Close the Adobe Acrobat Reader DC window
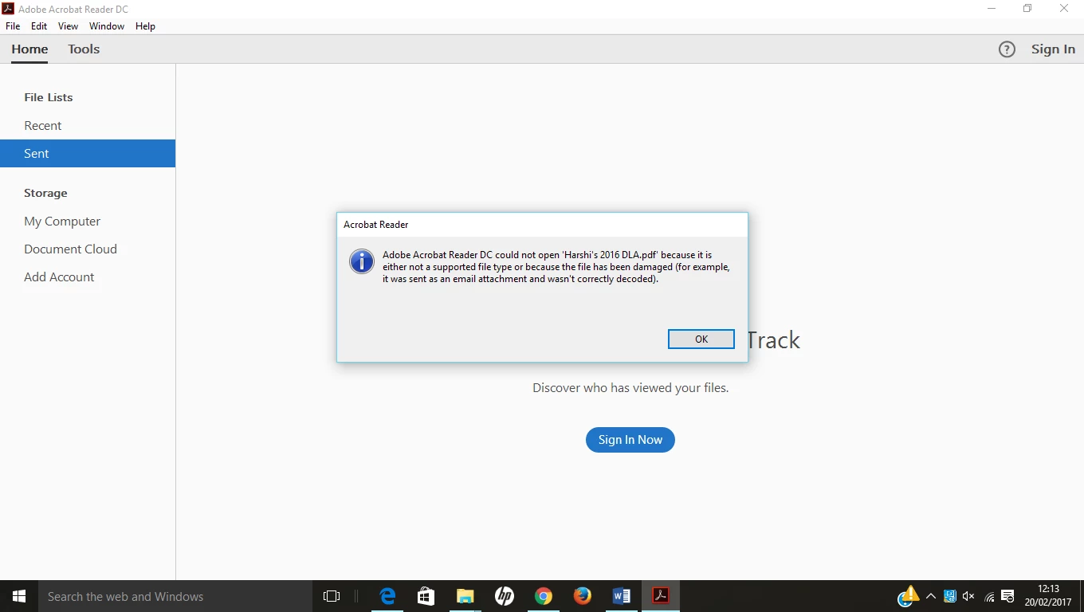Screen dimensions: 1084x612 pyautogui.click(x=1064, y=9)
